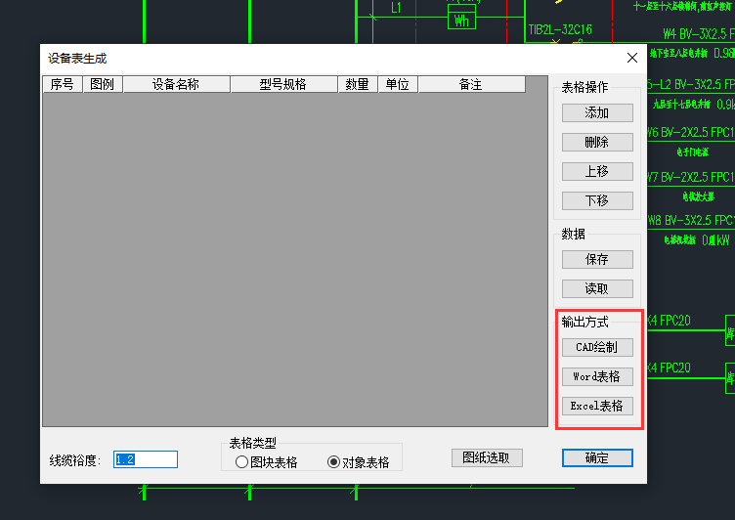Select the 型号规格 column header
Viewport: 735px width, 520px height.
[x=283, y=85]
